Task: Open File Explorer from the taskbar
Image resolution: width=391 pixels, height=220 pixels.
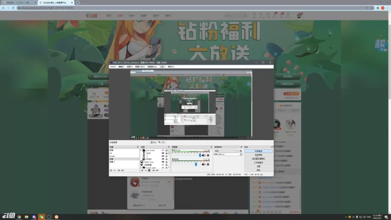Action: (x=26, y=217)
